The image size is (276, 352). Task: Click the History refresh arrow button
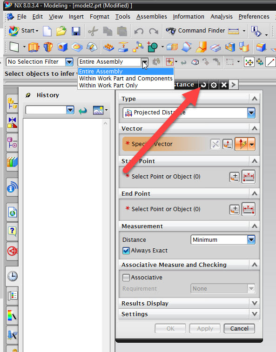point(83,111)
